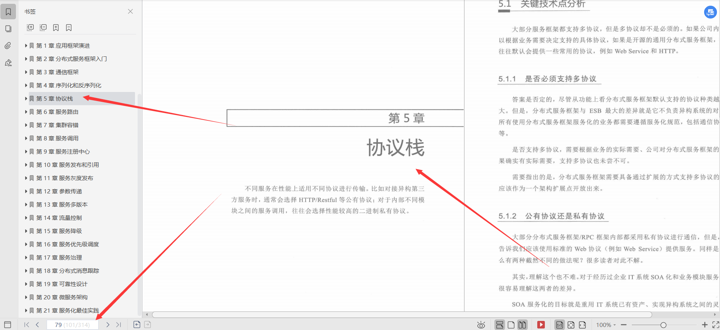Jump to 第 14 章 流量控制
Image resolution: width=720 pixels, height=330 pixels.
tap(59, 218)
